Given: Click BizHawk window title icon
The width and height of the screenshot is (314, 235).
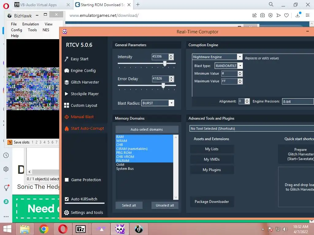Looking at the screenshot, I should point(10,16).
